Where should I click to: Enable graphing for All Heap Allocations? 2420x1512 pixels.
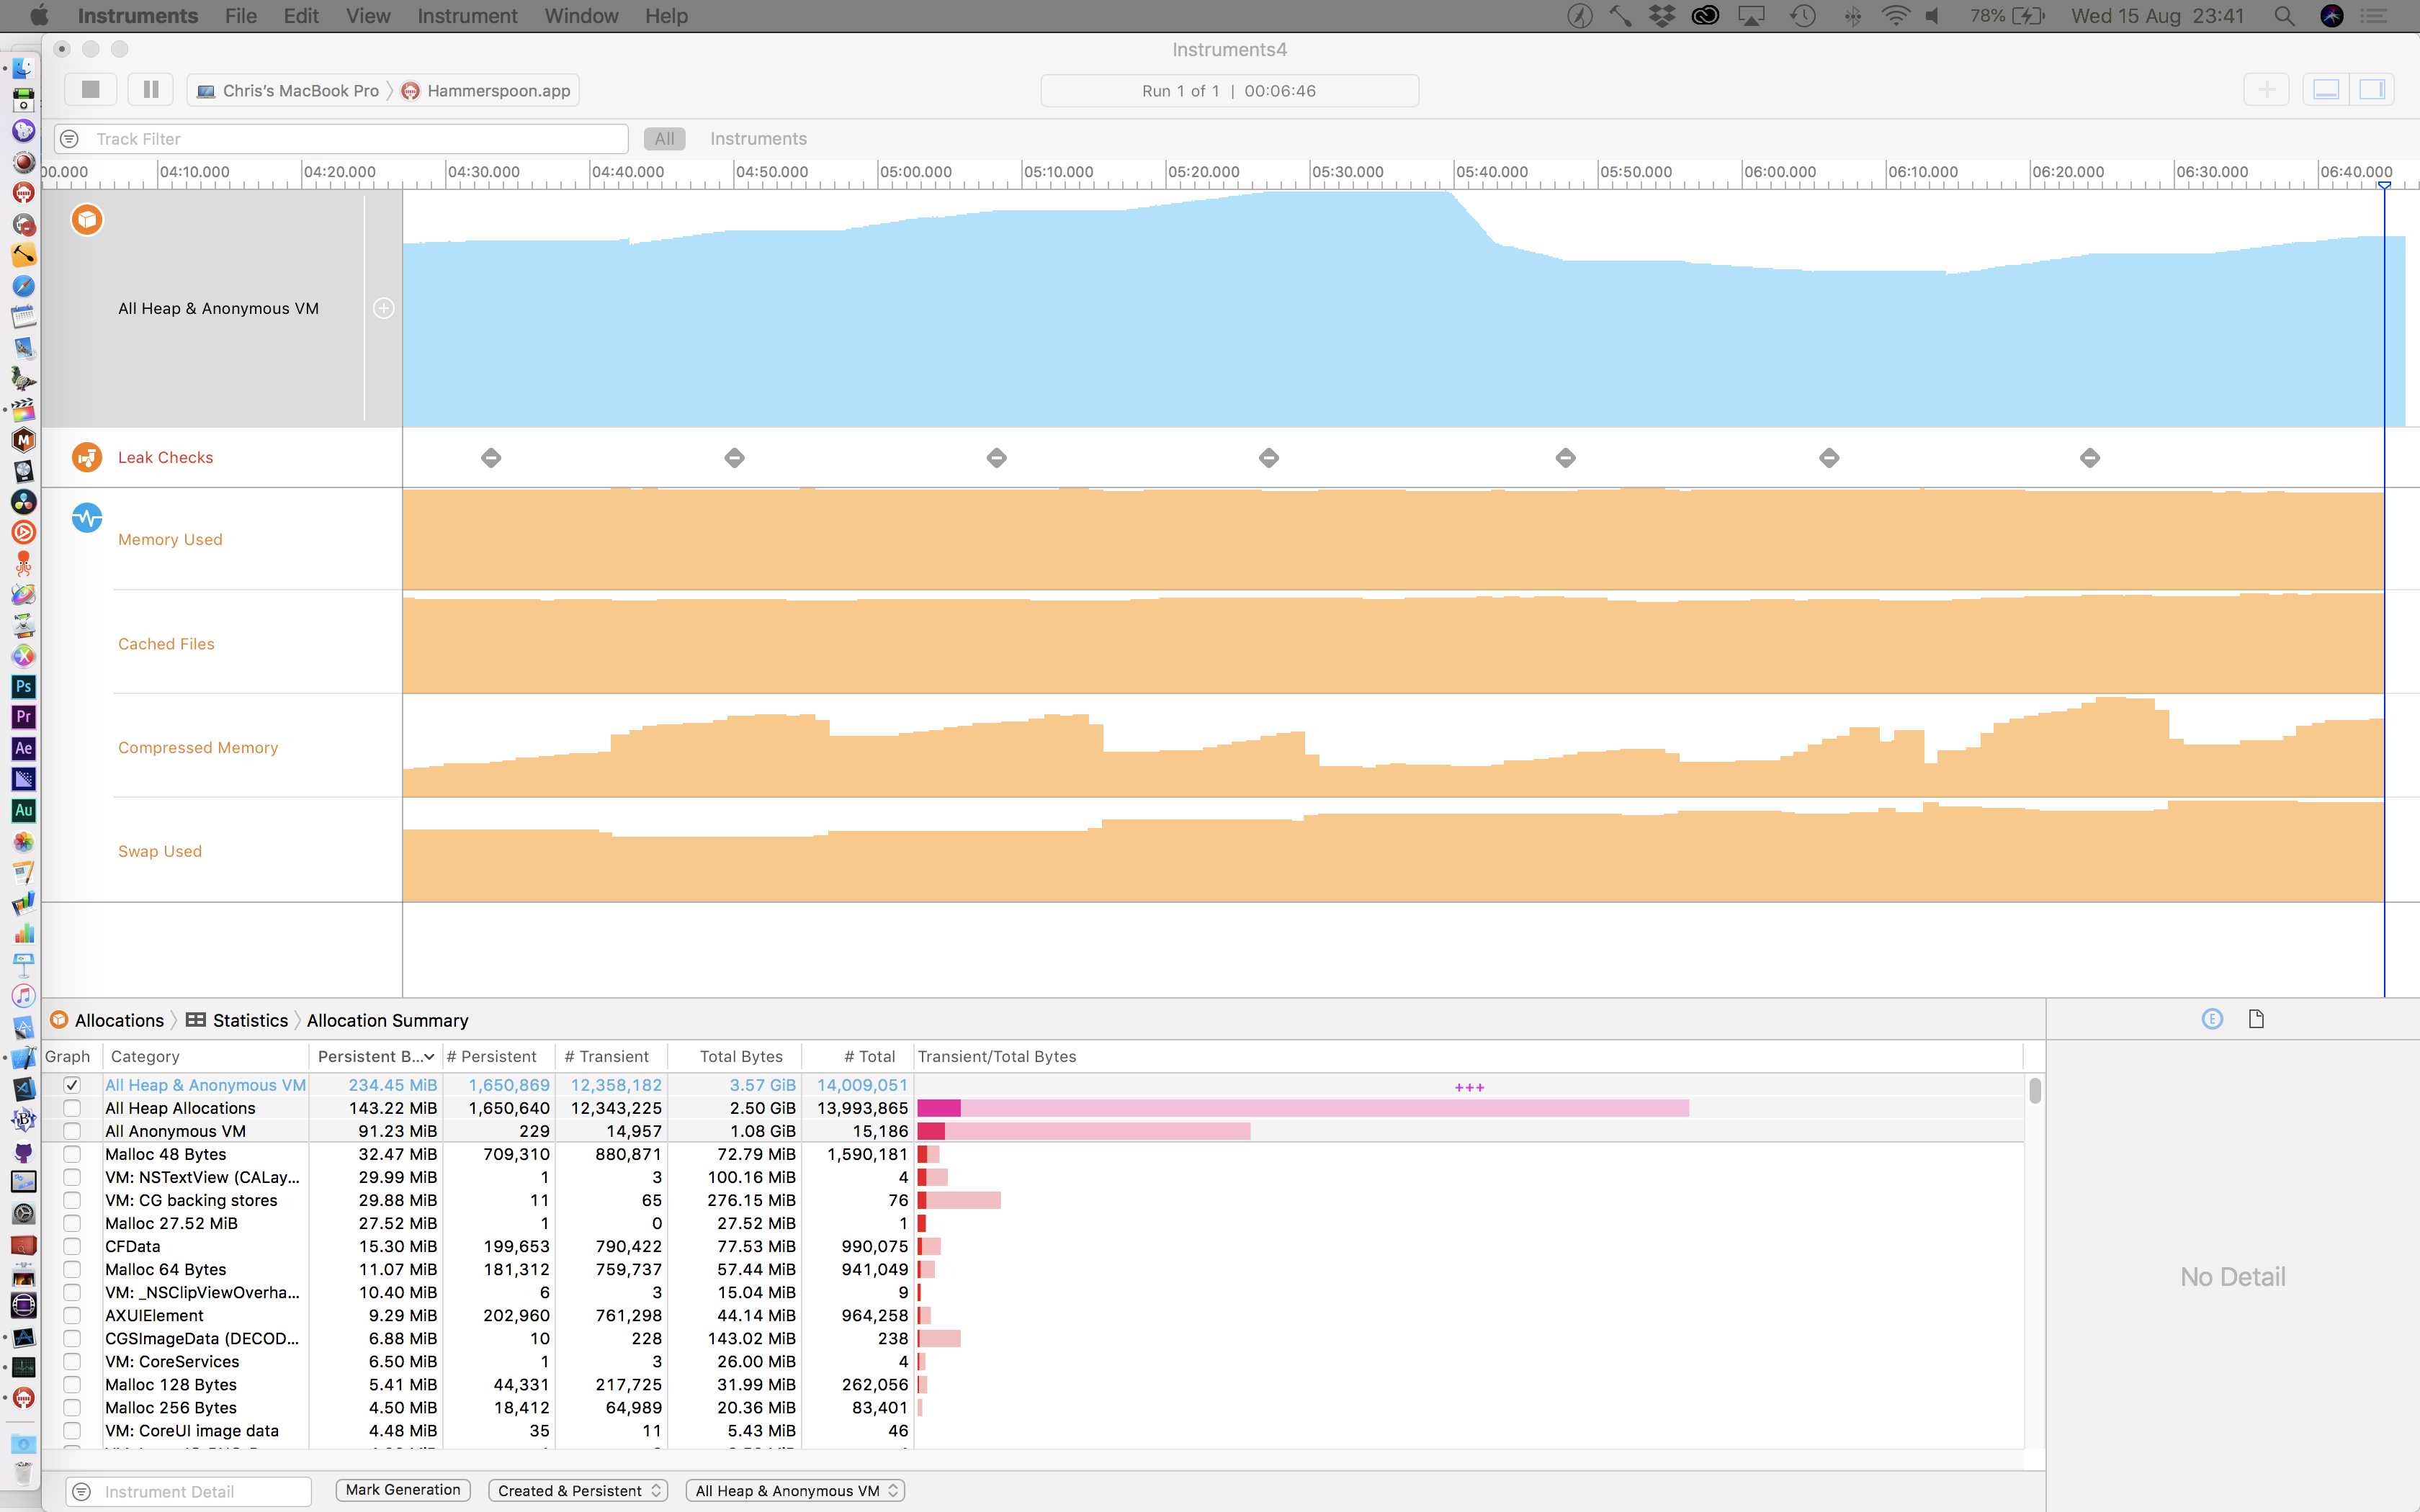72,1108
